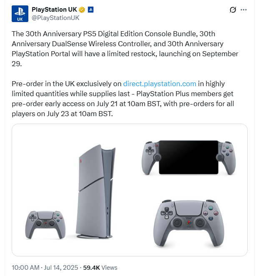Click the small DualSense beside the console

tap(45, 225)
